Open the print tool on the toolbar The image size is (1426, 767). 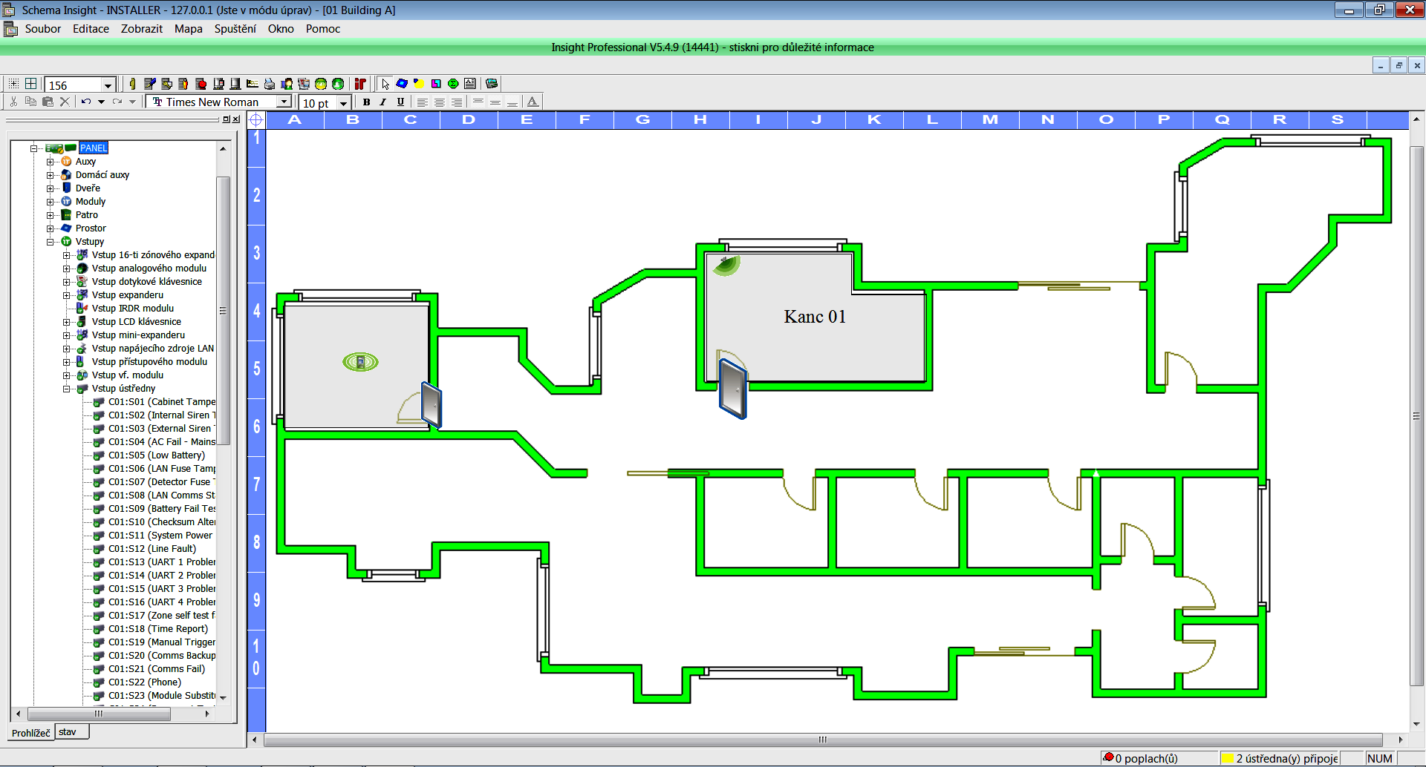pyautogui.click(x=269, y=84)
